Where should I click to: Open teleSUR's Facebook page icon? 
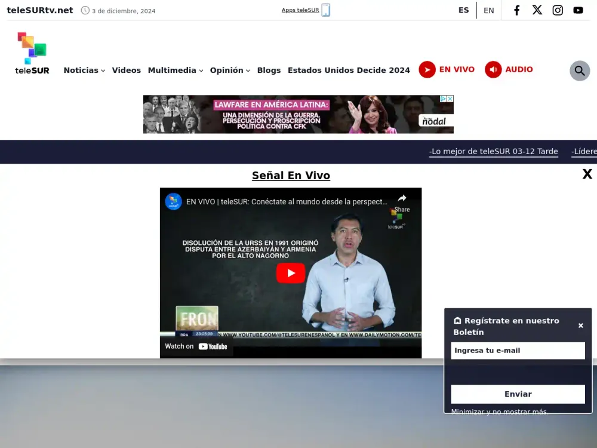tap(516, 10)
